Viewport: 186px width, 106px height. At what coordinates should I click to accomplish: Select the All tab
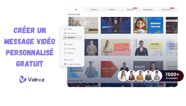coord(76,10)
